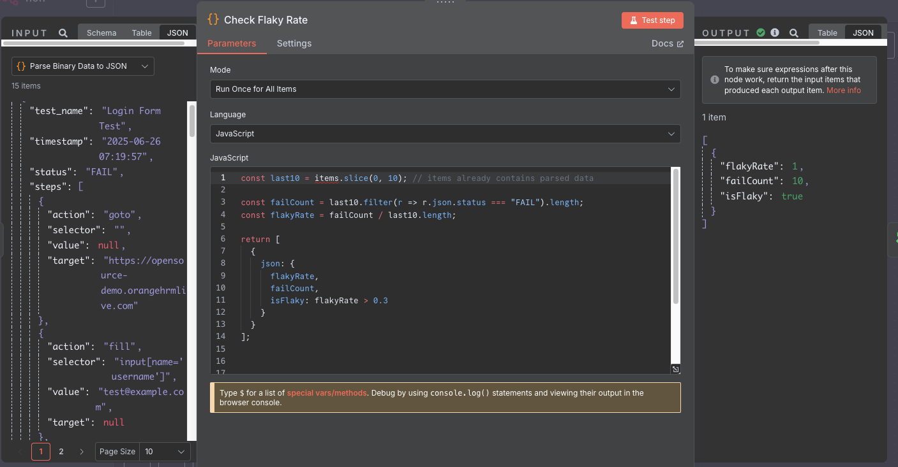898x467 pixels.
Task: Open the Settings tab
Action: (x=294, y=43)
